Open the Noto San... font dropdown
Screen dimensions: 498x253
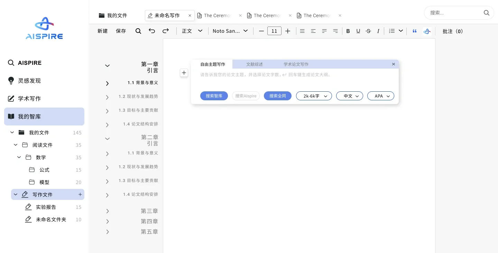pyautogui.click(x=230, y=31)
